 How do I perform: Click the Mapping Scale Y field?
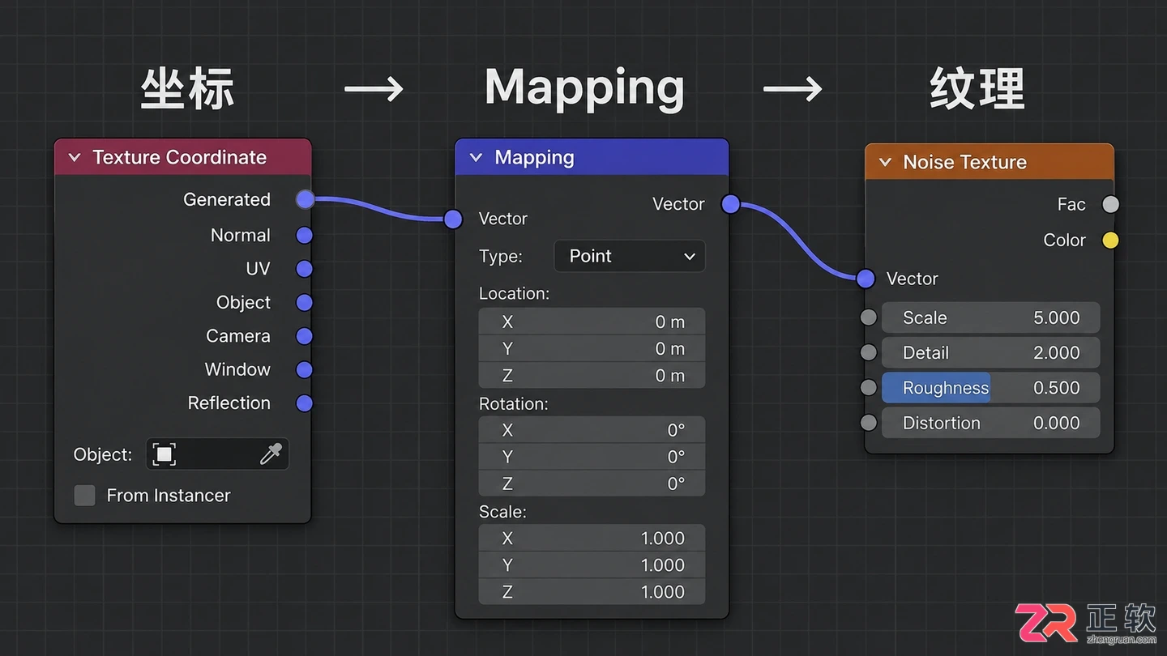(x=592, y=565)
